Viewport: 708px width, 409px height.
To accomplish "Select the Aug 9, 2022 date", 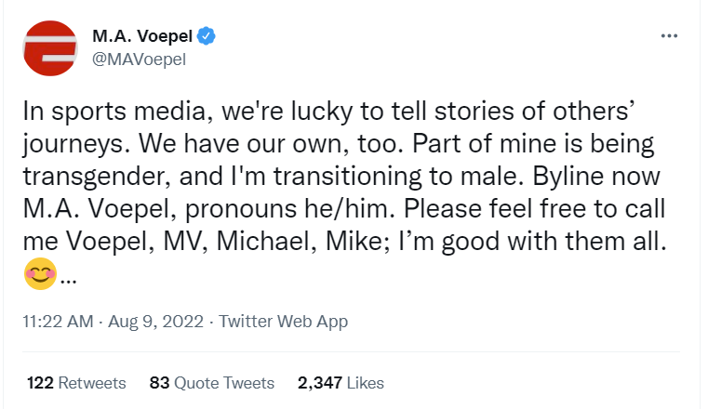I will (x=155, y=322).
